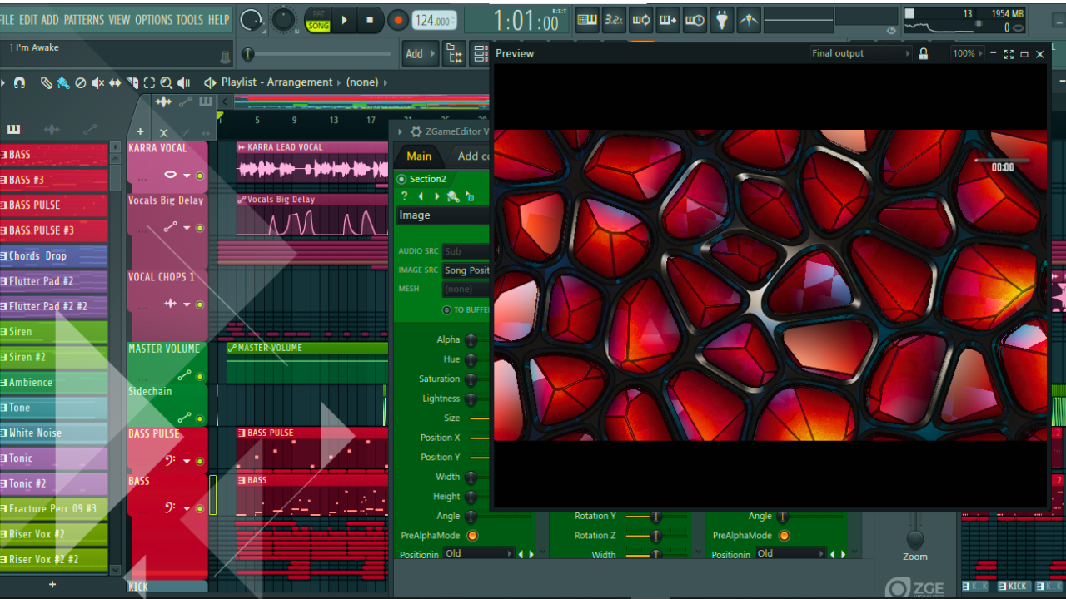Select the mute tool in playlist toolbar
The width and height of the screenshot is (1066, 599).
(97, 82)
